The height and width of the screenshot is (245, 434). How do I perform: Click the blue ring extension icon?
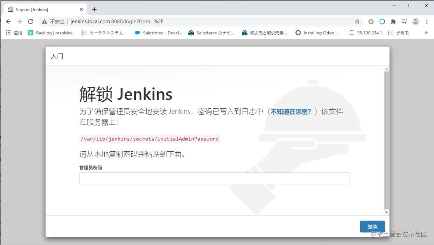[382, 22]
